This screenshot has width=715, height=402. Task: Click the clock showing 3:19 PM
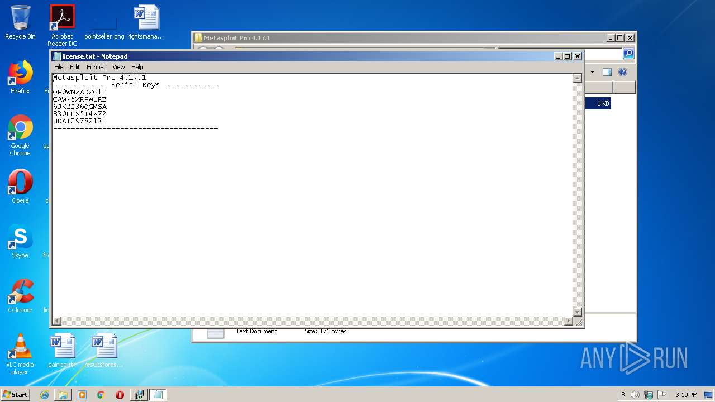coord(686,395)
